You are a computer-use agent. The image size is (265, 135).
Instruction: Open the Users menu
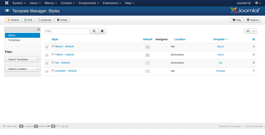point(35,3)
